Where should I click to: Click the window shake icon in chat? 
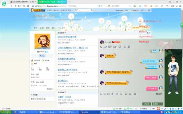(108, 94)
